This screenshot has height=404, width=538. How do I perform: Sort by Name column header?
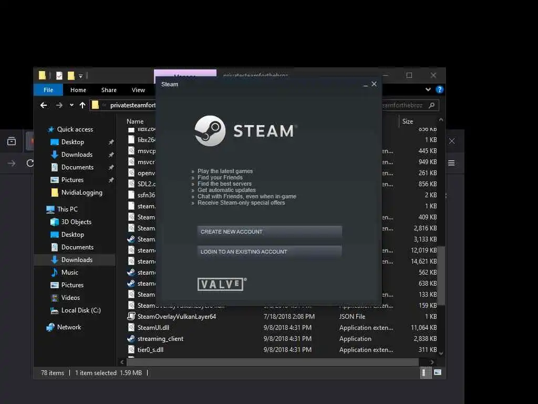coord(135,122)
